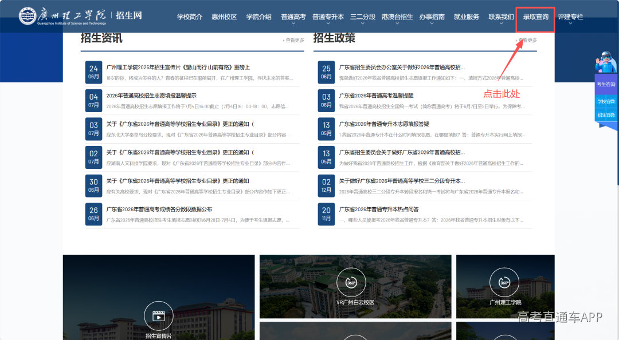Screen dimensions: 619x340
Task: Open news 广州理工学院2025年招生宣传片《望山而行
Action: click(178, 68)
